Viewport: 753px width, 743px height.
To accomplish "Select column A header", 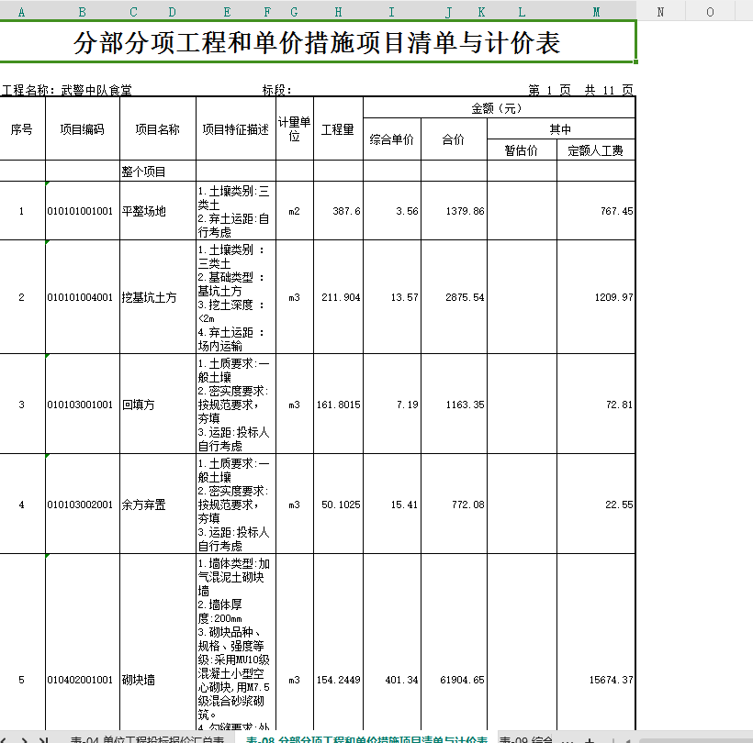I will click(x=22, y=13).
